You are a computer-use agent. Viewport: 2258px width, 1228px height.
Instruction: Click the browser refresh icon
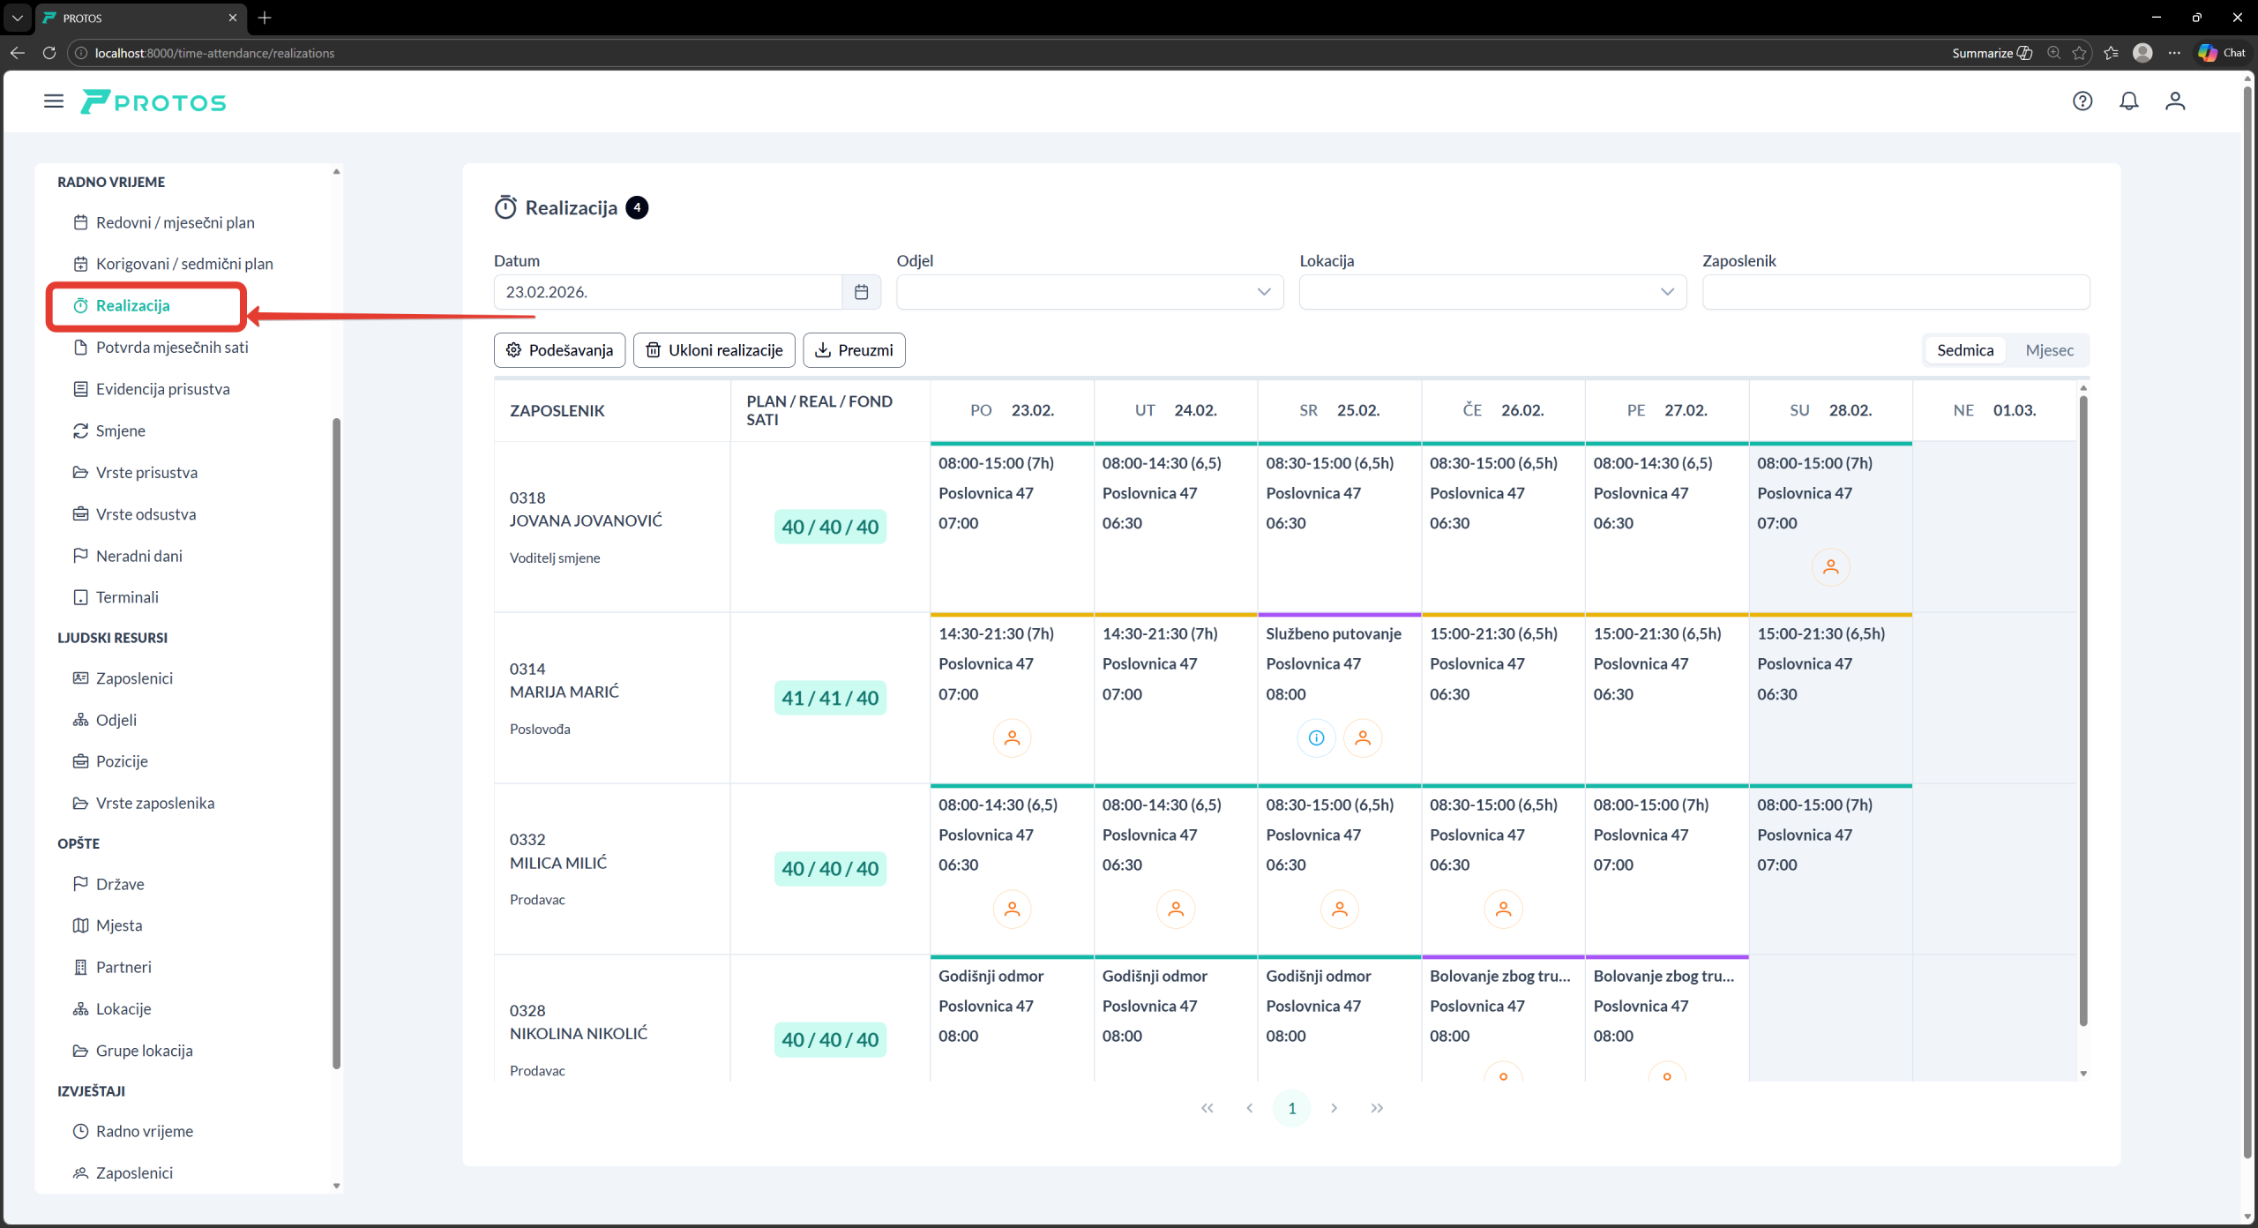[49, 53]
